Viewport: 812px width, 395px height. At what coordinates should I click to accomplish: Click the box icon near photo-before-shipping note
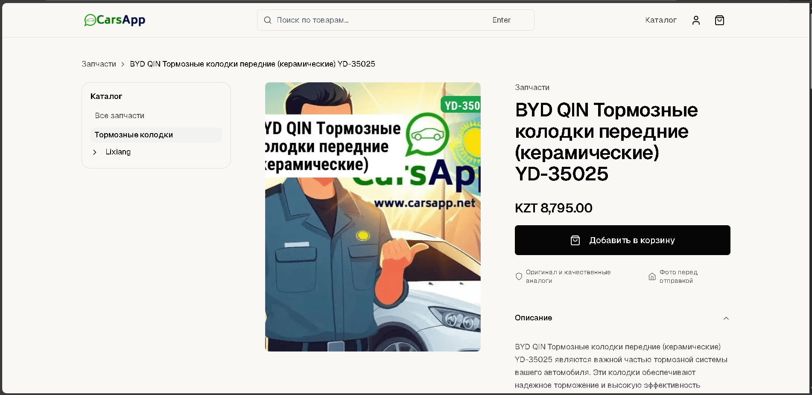click(x=652, y=276)
